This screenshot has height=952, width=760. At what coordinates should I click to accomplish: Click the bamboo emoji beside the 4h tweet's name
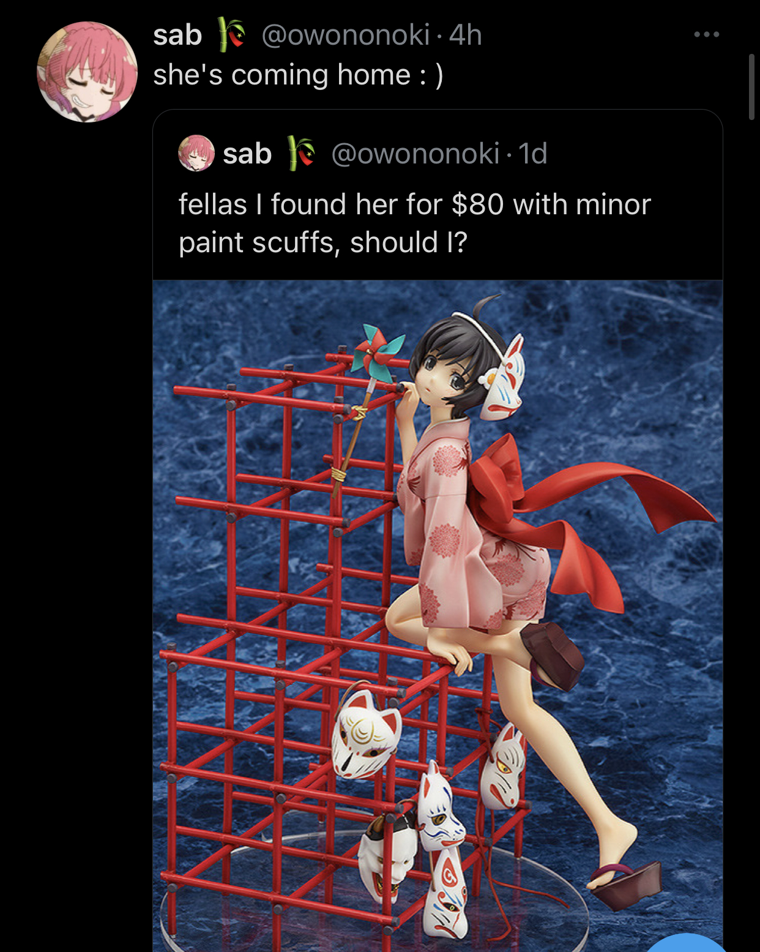[231, 34]
